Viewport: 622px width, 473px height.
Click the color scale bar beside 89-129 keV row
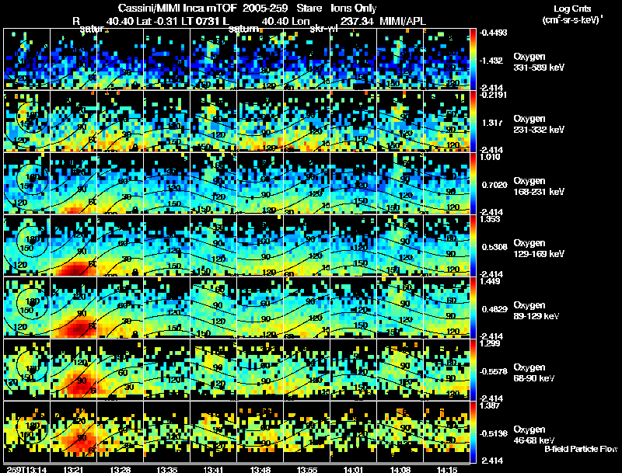coord(473,308)
